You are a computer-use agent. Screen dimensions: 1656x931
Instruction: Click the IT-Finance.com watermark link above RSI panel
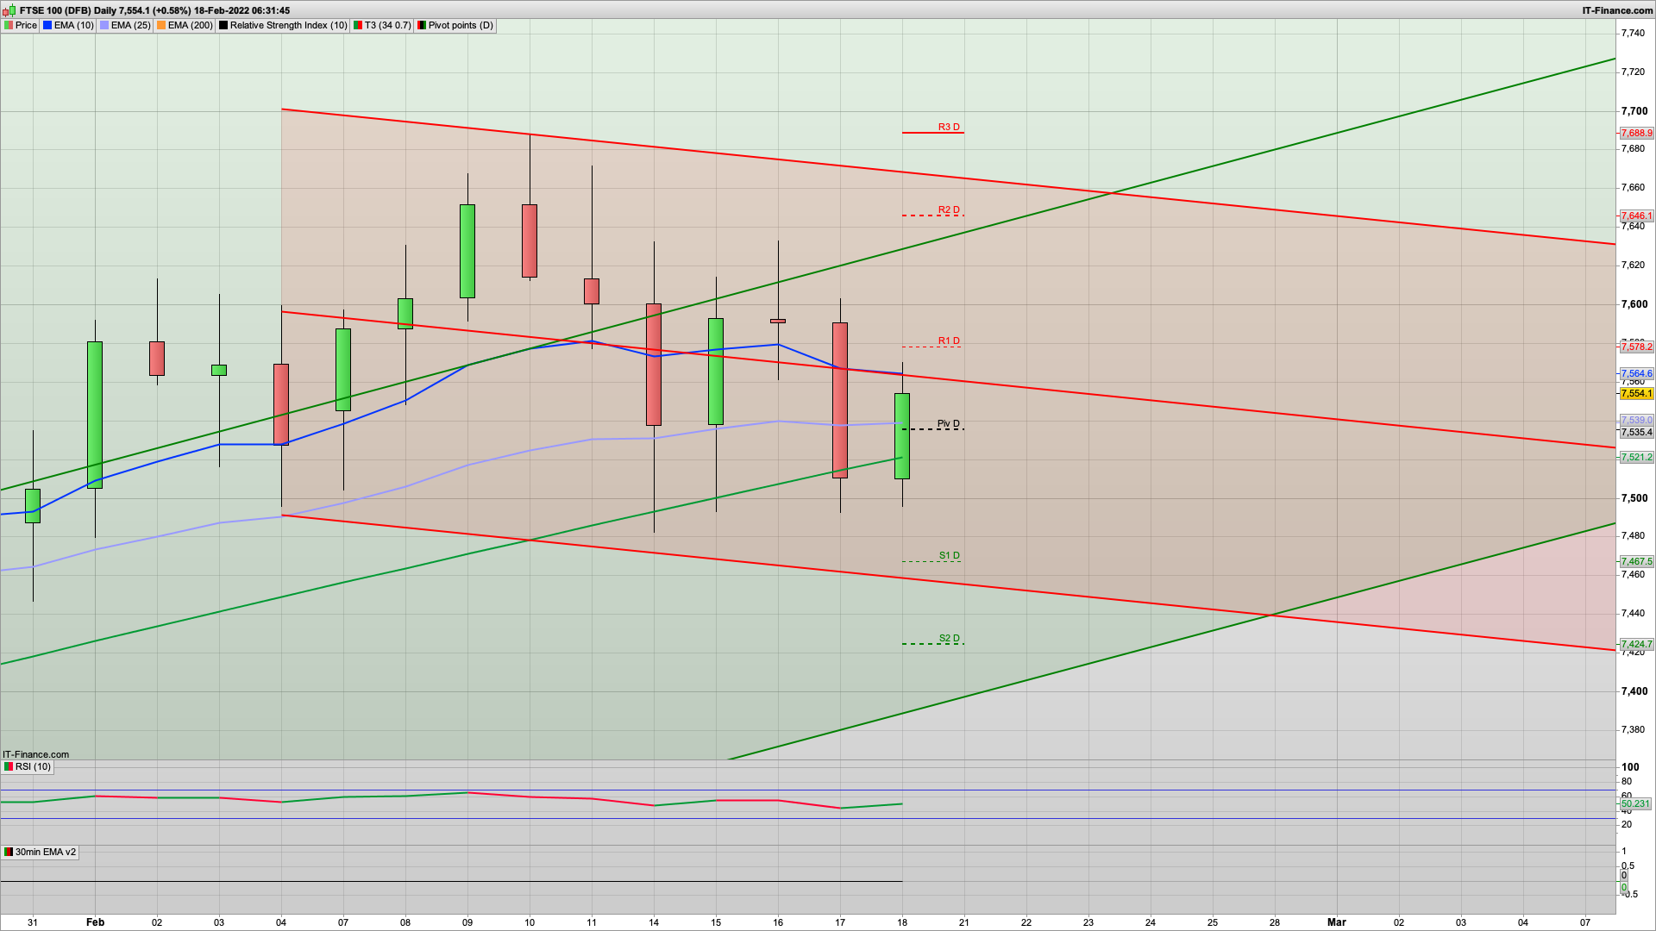[35, 754]
